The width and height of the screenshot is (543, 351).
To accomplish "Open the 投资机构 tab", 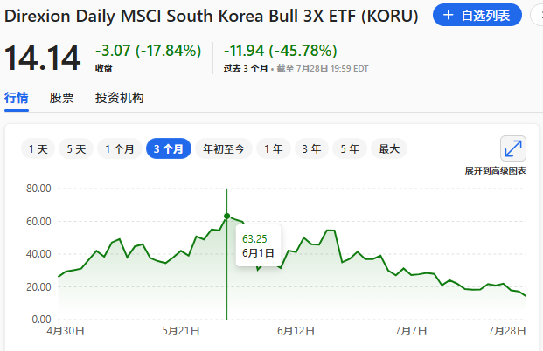I will (120, 98).
